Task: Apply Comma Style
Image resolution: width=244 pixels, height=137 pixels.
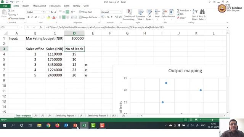Action: [112, 17]
